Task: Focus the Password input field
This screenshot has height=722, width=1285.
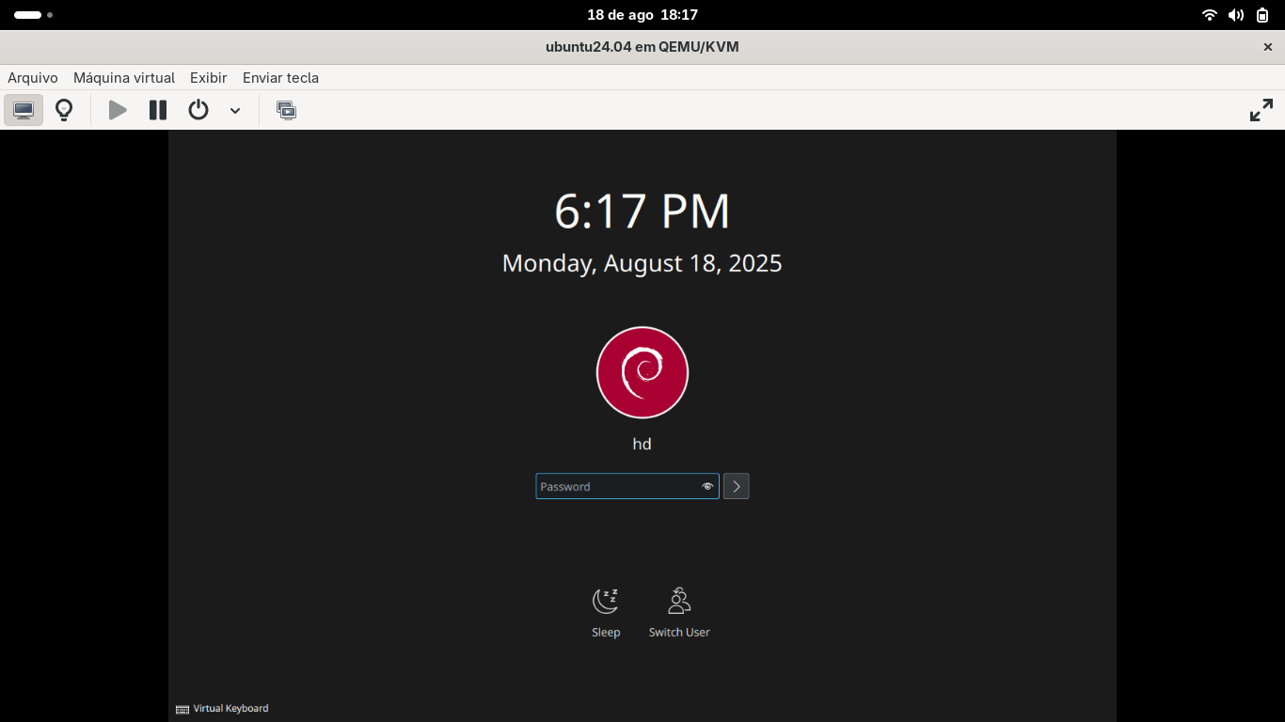Action: tap(616, 486)
